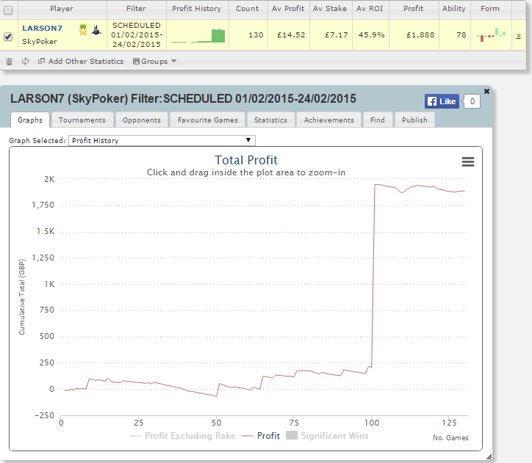The image size is (532, 463).
Task: Open the Achievements tab
Action: 328,120
